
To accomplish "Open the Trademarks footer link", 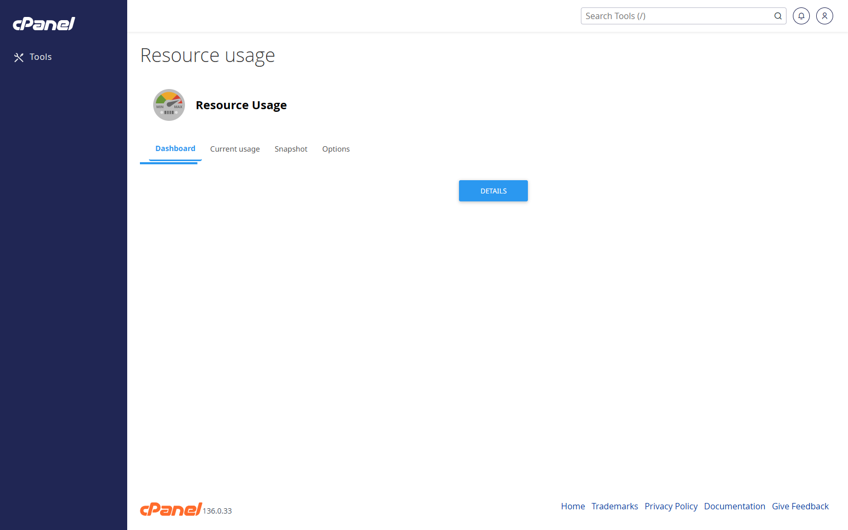I will (x=615, y=506).
